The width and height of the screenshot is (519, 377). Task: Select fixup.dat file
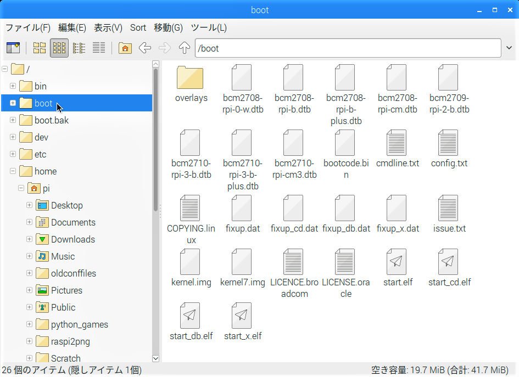[242, 208]
